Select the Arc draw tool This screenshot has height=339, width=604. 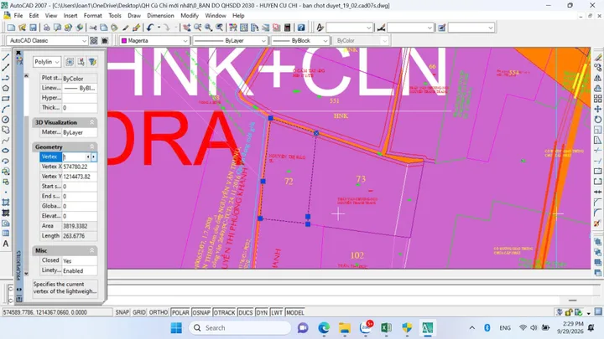click(6, 109)
